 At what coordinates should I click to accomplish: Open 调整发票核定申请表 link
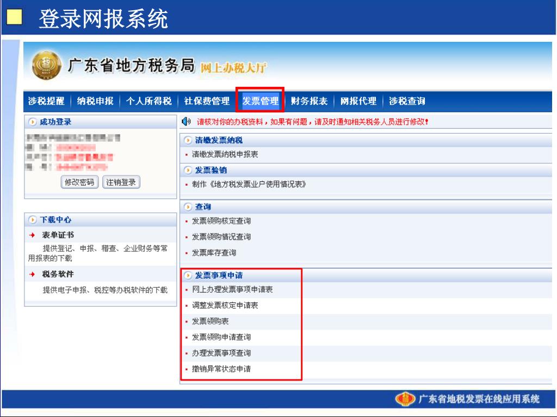click(225, 305)
